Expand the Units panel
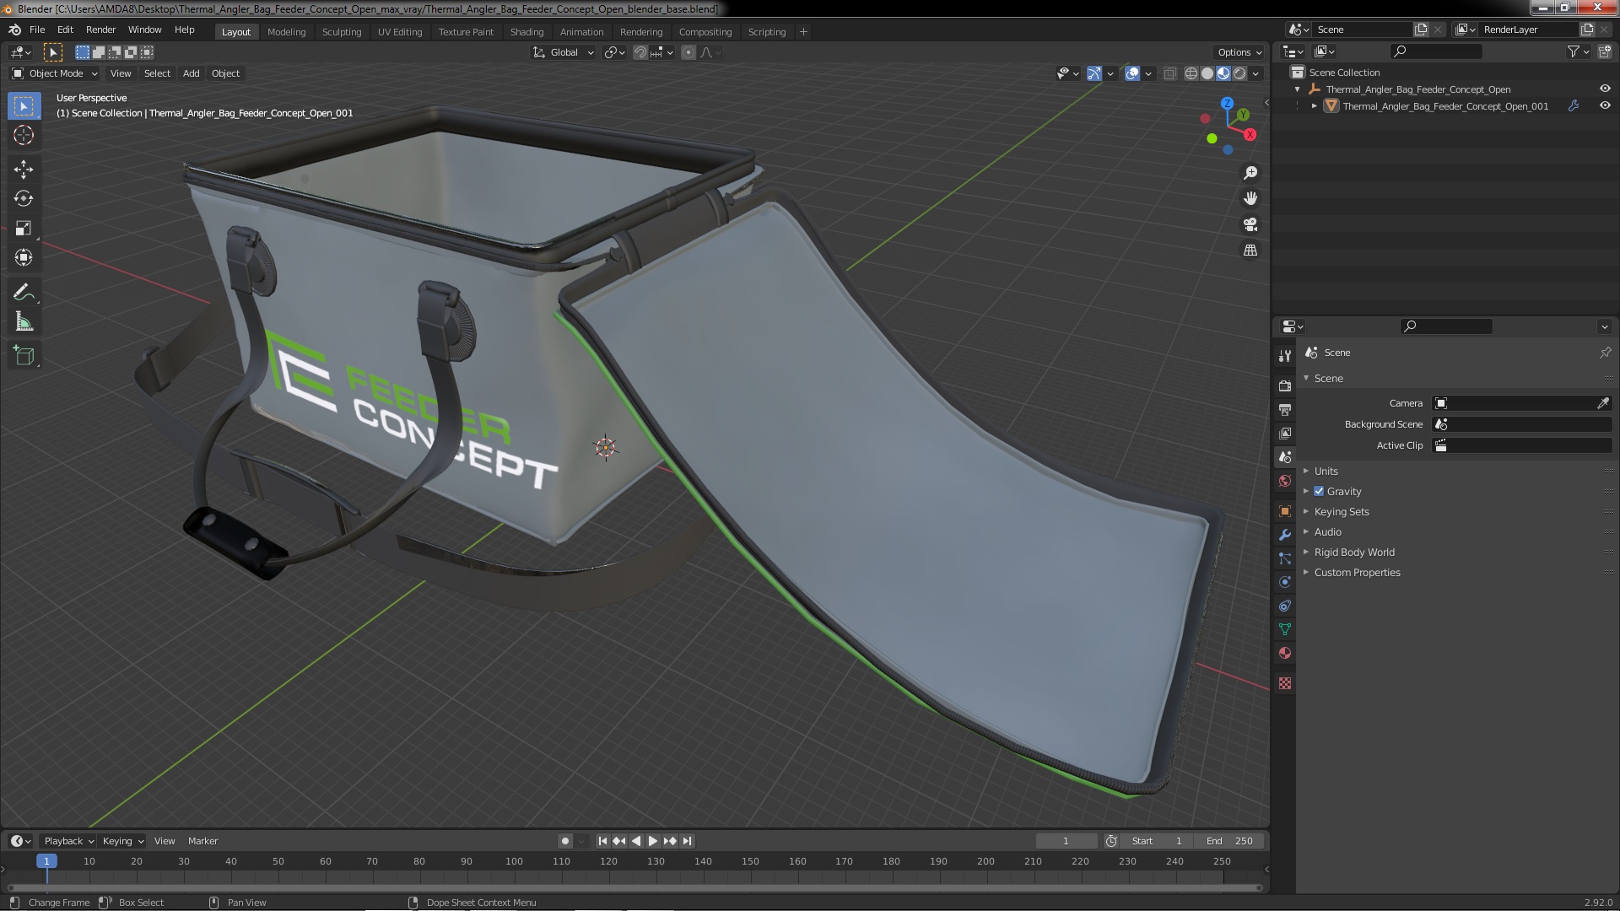Screen dimensions: 1620x911 (x=1326, y=471)
